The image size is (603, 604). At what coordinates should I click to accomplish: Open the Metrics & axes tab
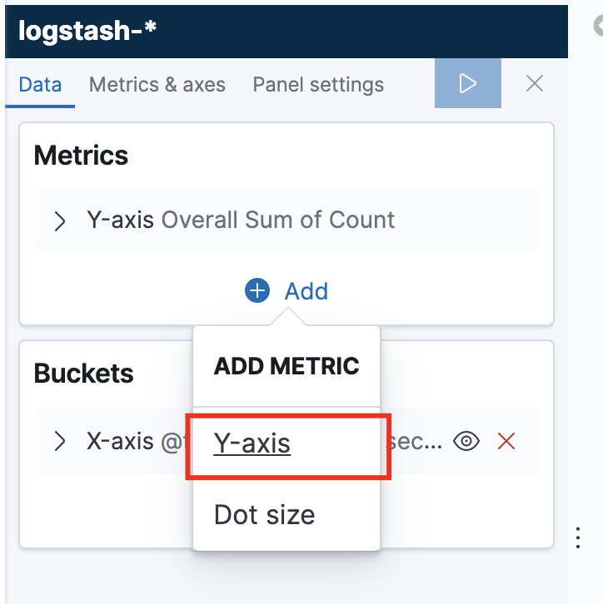tap(157, 85)
